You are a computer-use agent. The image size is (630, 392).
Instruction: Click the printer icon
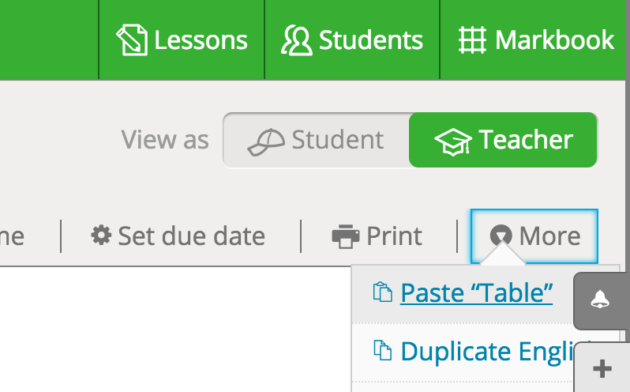(x=346, y=236)
